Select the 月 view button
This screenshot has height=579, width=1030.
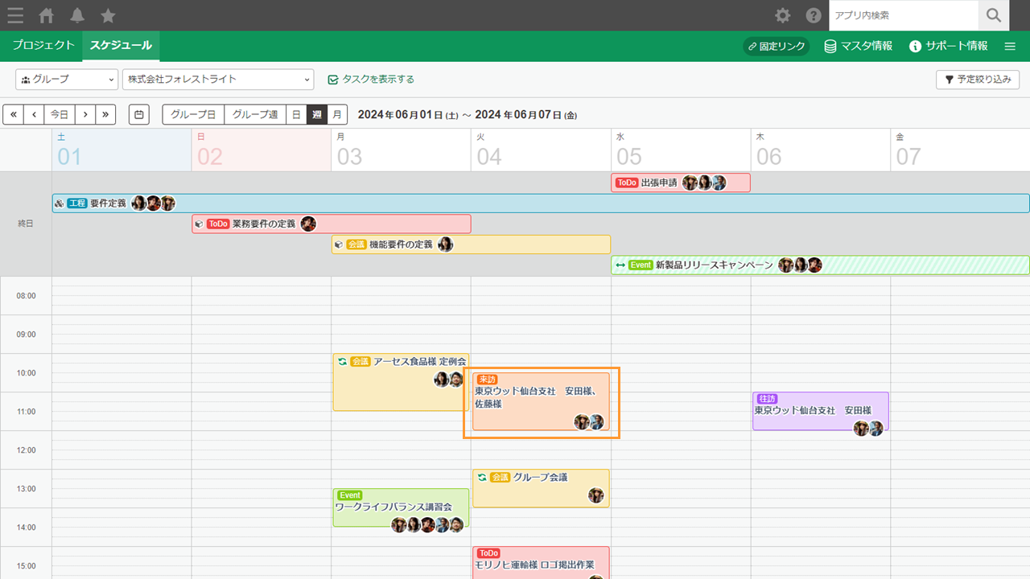point(338,114)
